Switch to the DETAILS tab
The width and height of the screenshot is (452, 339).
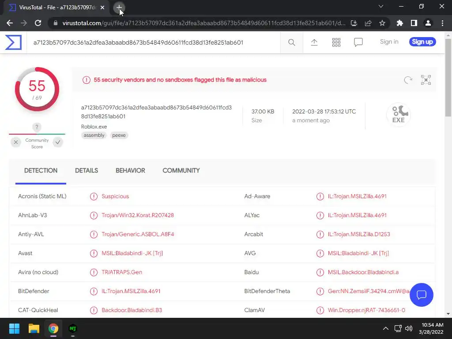tap(87, 171)
